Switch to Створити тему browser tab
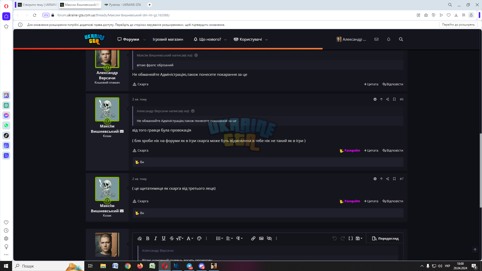Image resolution: width=482 pixels, height=271 pixels. tap(37, 5)
